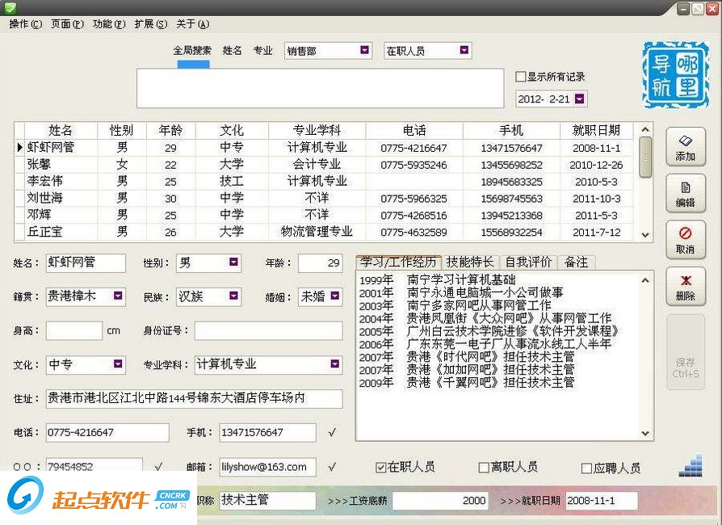Screen dimensions: 722x525
Task: Select the 编辑 icon to edit this employee
Action: [x=685, y=193]
